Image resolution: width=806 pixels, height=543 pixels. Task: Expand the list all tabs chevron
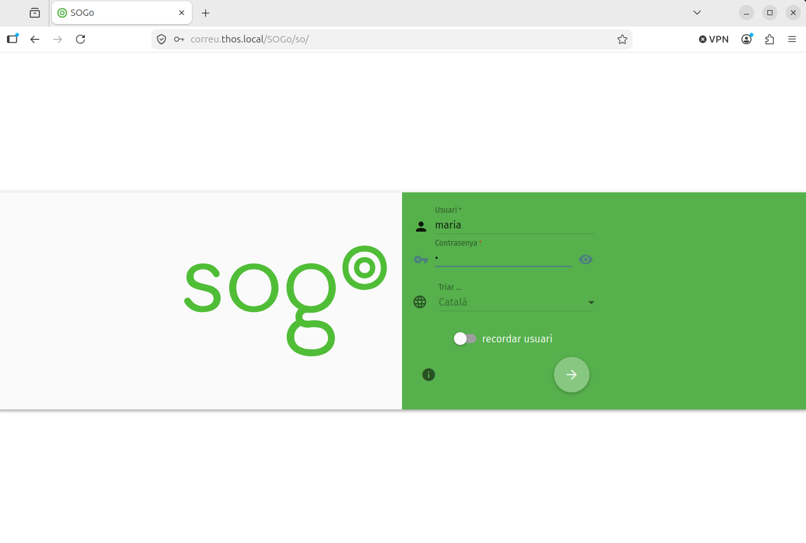[x=697, y=13]
